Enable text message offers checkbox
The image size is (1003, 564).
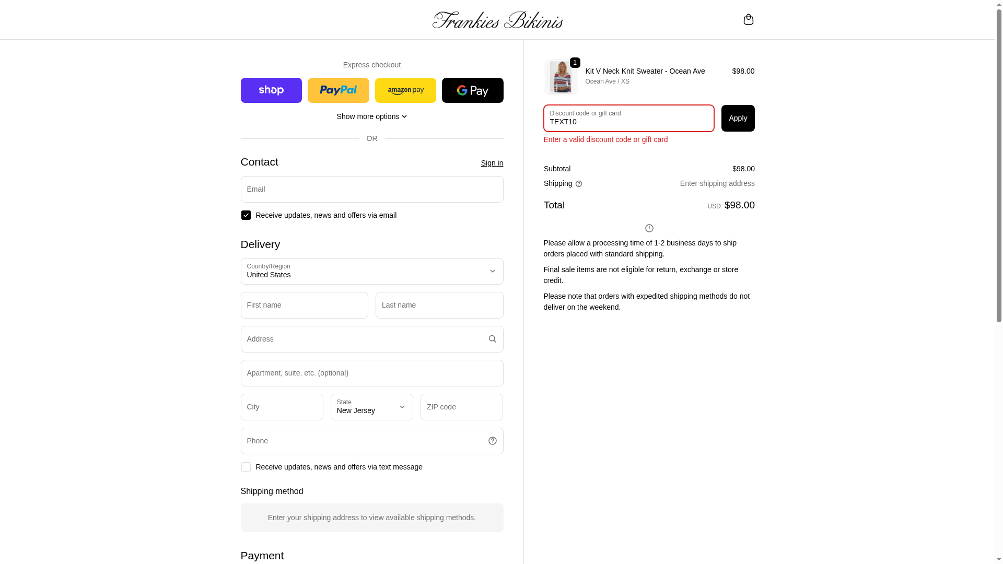[x=246, y=467]
